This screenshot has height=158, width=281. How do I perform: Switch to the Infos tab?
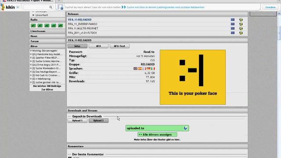point(77,46)
